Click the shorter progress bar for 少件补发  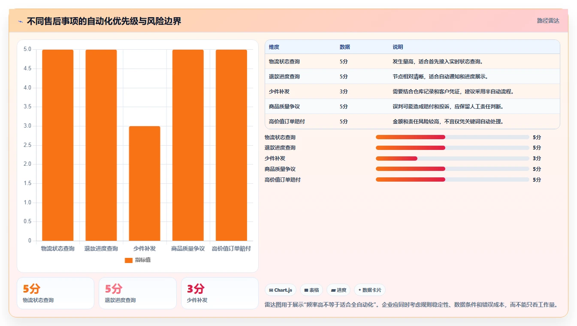pyautogui.click(x=453, y=159)
